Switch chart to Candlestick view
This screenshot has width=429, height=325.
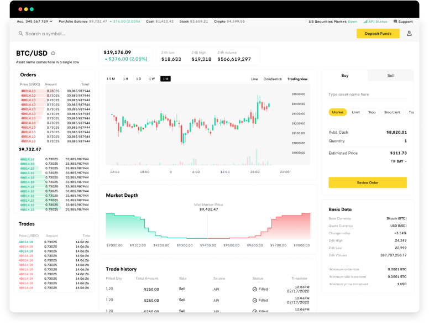[x=273, y=79]
